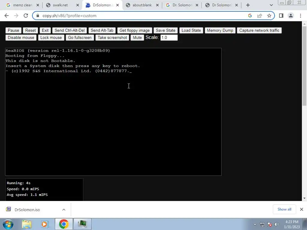307x230 pixels.
Task: Go back with the browser back arrow
Action: (x=7, y=16)
